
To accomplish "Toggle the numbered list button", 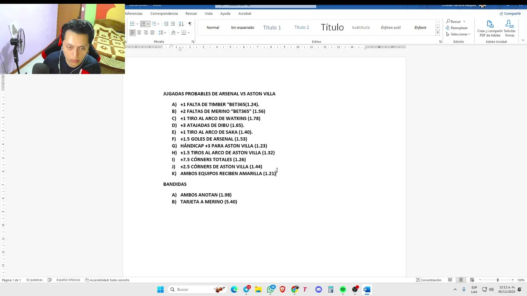I will pos(143,24).
